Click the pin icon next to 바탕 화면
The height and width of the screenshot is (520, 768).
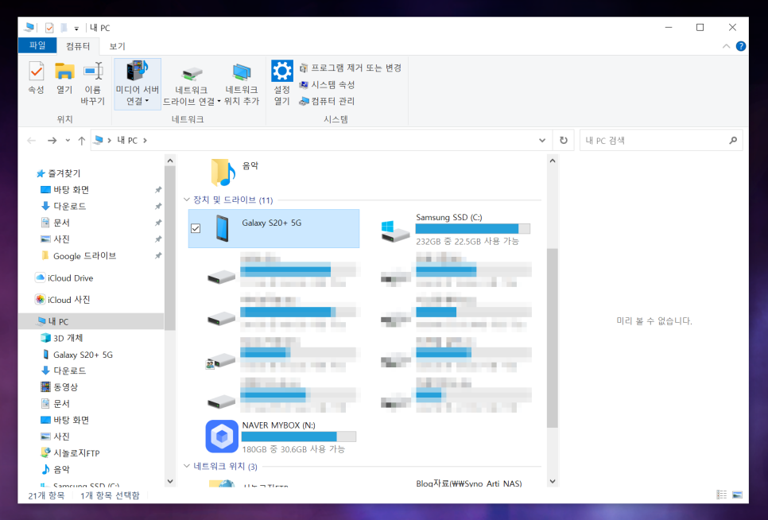click(x=157, y=190)
